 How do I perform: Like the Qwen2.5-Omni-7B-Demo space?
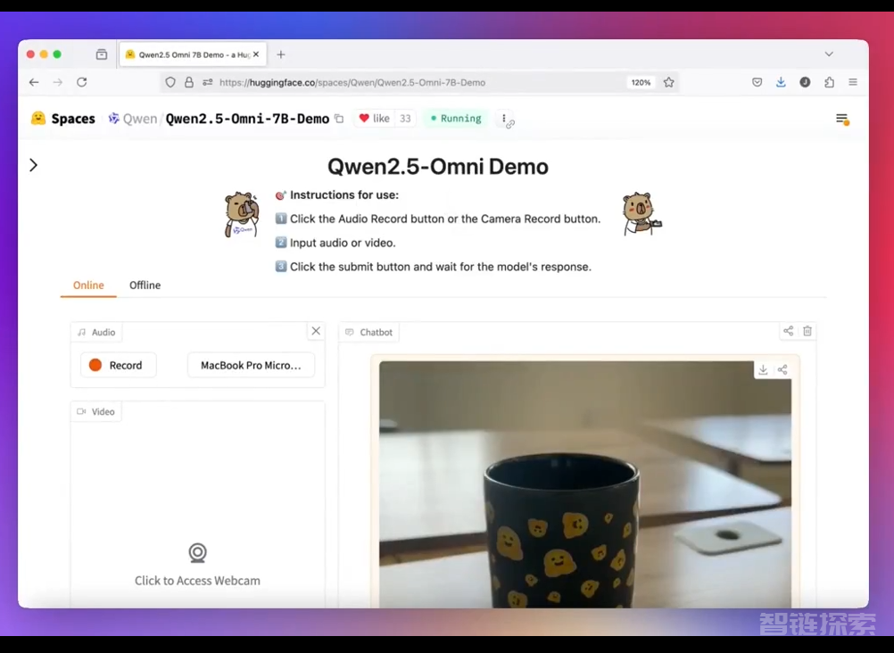pos(375,119)
